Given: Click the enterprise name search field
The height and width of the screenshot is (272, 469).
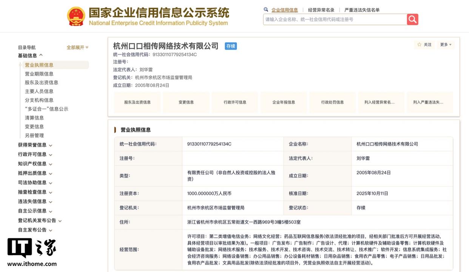Looking at the screenshot, I should pyautogui.click(x=335, y=19).
